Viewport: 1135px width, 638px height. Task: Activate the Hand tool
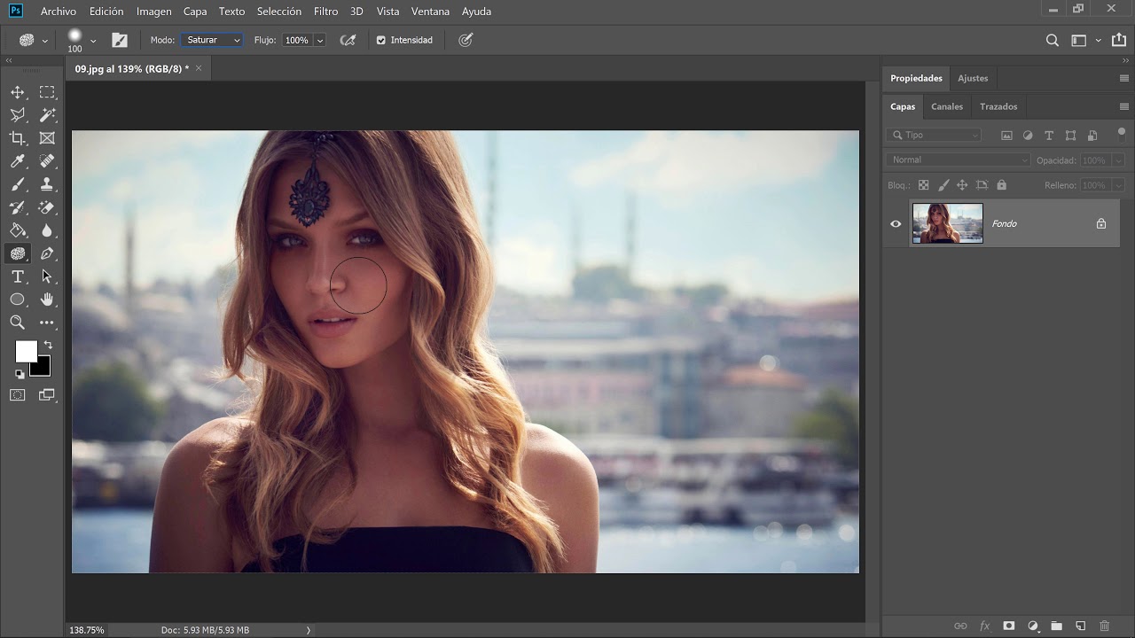[x=47, y=300]
